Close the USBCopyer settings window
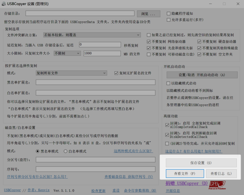 pyautogui.click(x=238, y=4)
